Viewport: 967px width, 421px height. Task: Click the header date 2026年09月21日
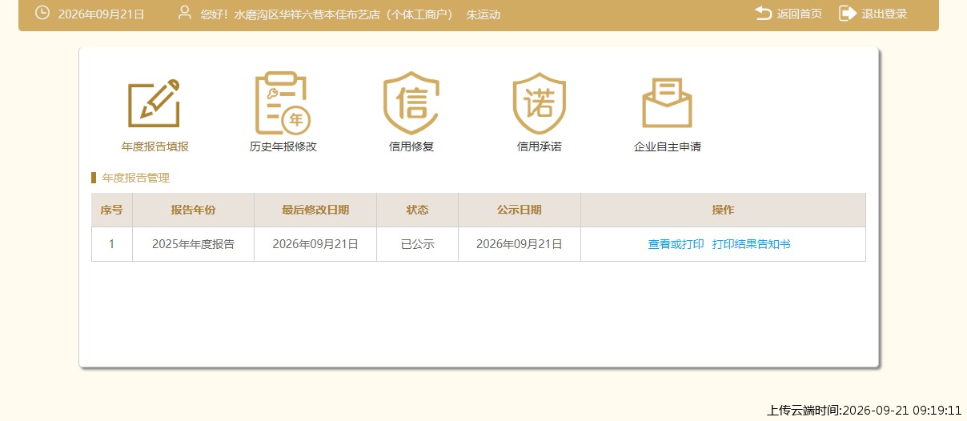[x=102, y=14]
